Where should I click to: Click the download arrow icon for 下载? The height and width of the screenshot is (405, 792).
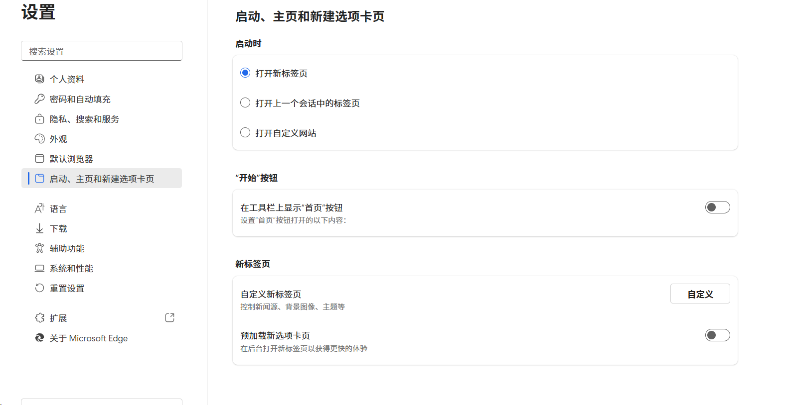(x=40, y=228)
